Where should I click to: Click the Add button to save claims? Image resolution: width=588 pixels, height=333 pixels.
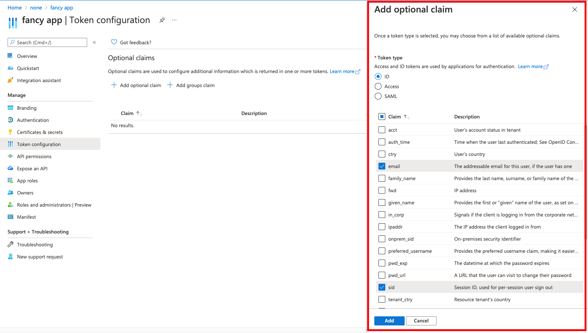click(x=389, y=321)
